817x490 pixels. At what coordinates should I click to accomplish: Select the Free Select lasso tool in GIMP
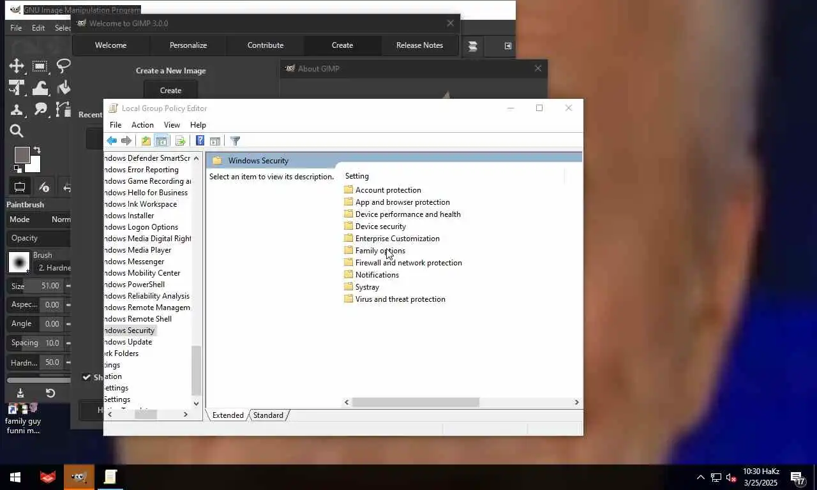point(63,66)
